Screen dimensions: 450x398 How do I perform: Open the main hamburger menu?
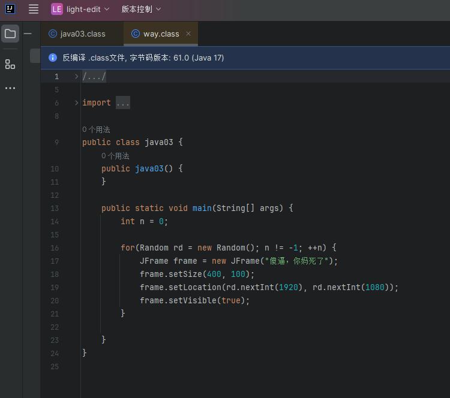(34, 9)
